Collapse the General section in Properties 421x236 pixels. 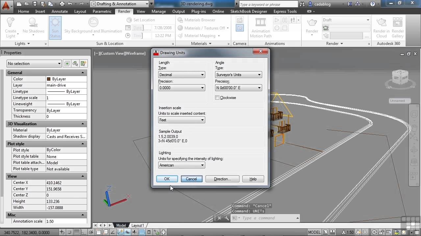tap(83, 73)
